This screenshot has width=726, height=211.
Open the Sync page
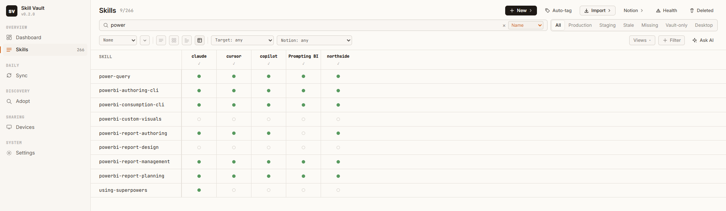coord(45,75)
